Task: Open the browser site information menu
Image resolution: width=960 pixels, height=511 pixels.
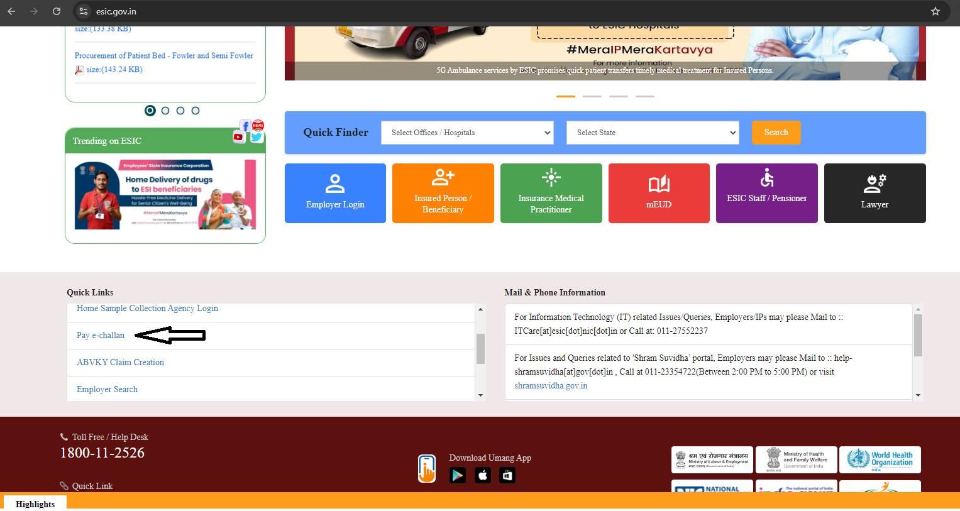Action: click(84, 11)
